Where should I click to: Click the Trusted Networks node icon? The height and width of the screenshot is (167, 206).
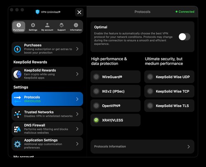point(17,114)
